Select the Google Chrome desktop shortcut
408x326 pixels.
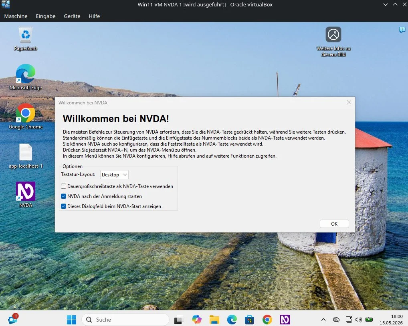coord(26,116)
